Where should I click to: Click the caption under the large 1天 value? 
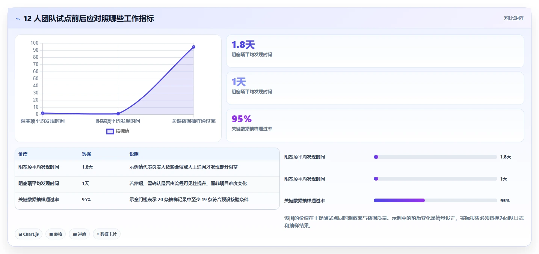click(252, 92)
